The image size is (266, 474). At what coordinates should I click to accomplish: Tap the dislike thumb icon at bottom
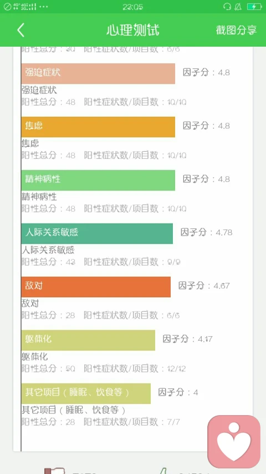click(55, 471)
